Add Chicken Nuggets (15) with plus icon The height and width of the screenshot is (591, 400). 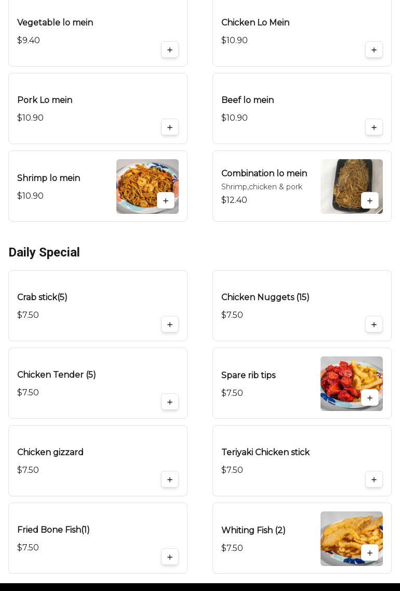374,325
